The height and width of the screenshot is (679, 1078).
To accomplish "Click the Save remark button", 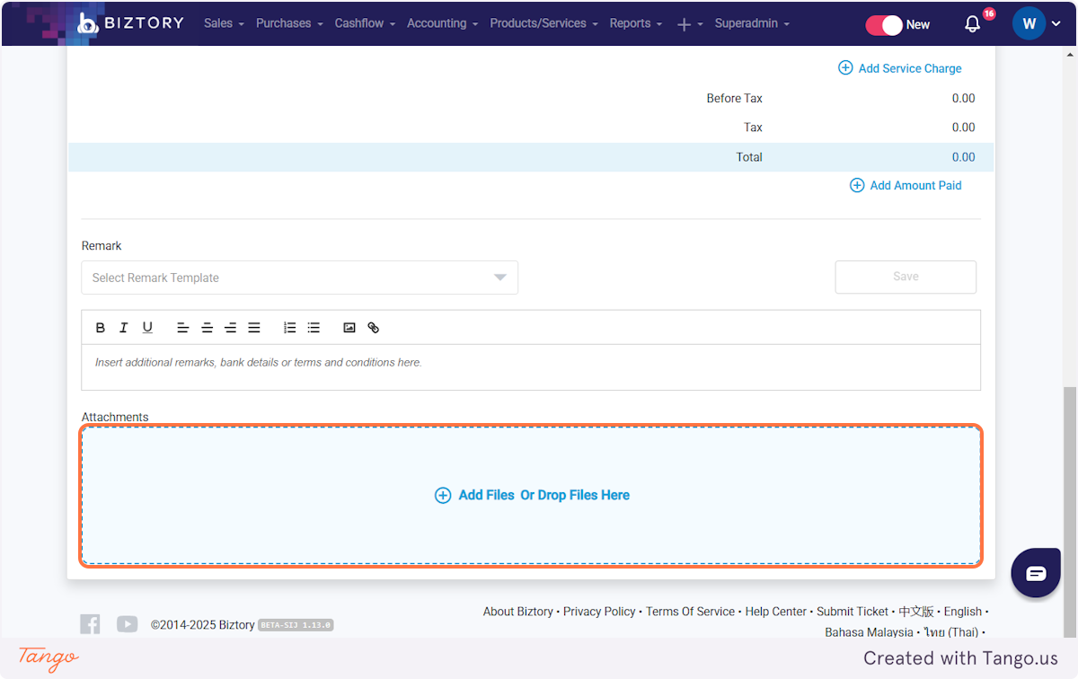I will pyautogui.click(x=906, y=277).
